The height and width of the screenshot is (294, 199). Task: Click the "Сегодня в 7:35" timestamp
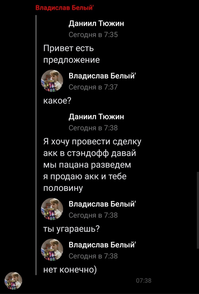pyautogui.click(x=93, y=35)
